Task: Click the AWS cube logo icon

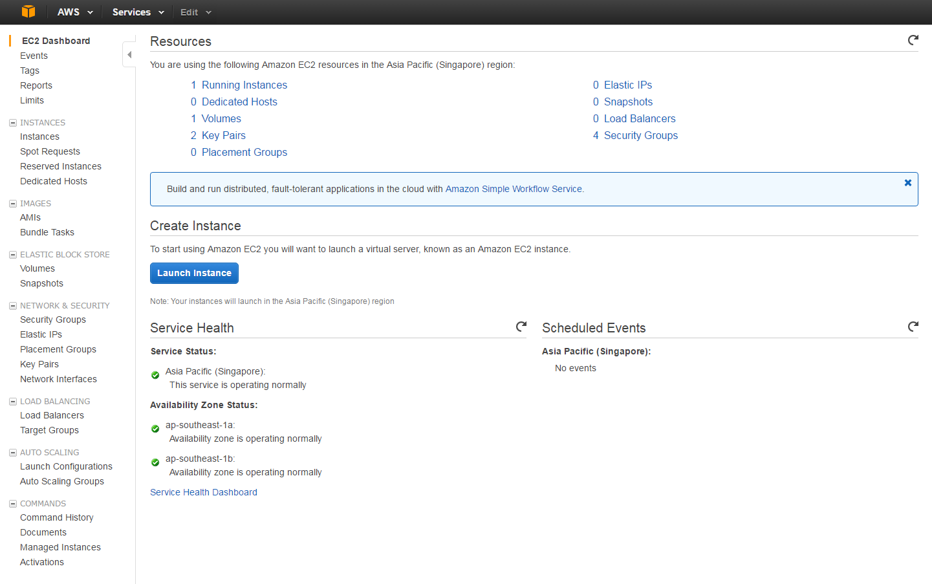Action: (28, 12)
